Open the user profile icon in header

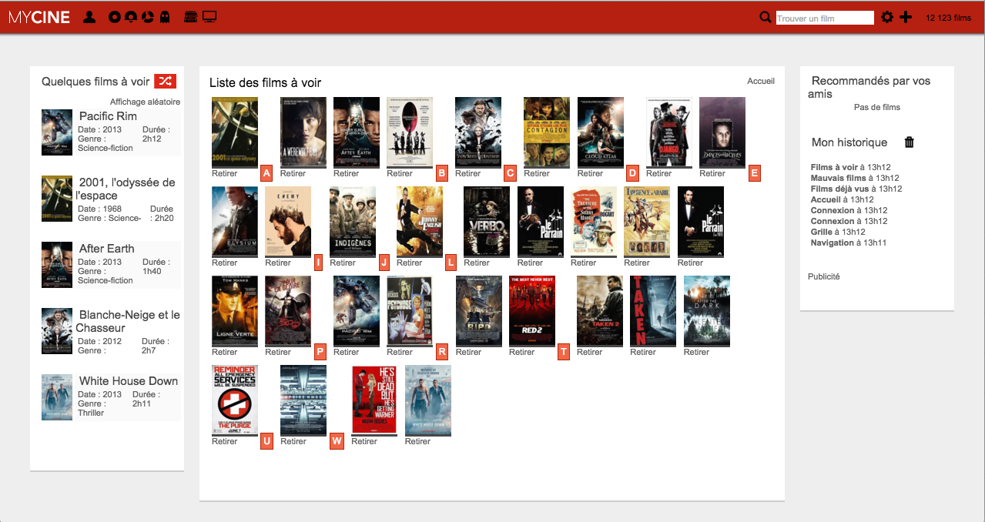[89, 17]
